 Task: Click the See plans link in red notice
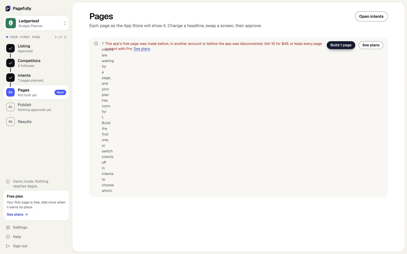click(142, 49)
